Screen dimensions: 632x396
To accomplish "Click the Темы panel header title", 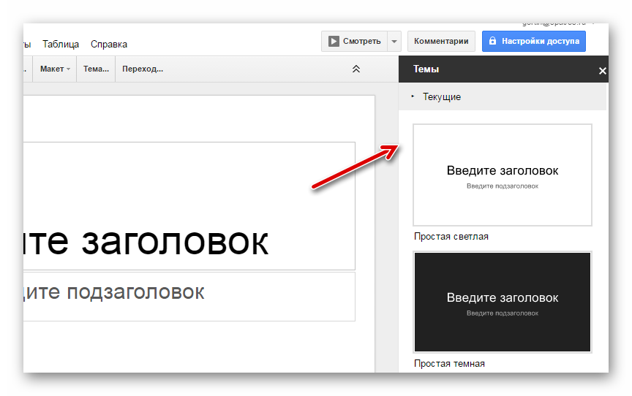I will [426, 69].
